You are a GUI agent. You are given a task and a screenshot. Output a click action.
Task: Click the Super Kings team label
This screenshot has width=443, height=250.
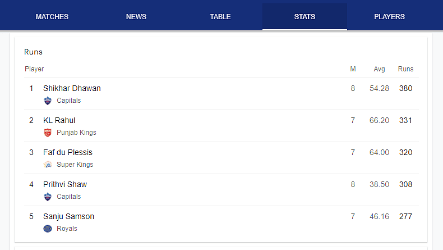pos(75,165)
